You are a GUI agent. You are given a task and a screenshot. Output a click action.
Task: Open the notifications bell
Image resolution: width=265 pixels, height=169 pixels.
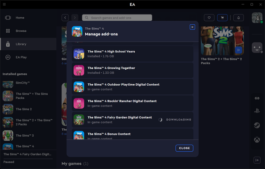point(238,18)
